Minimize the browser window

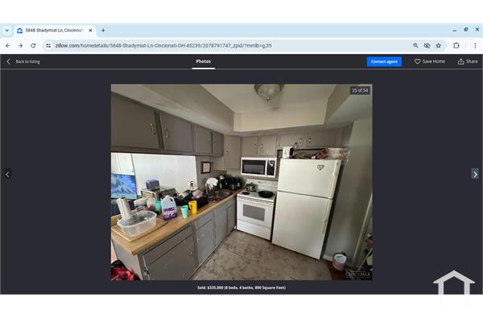point(455,31)
